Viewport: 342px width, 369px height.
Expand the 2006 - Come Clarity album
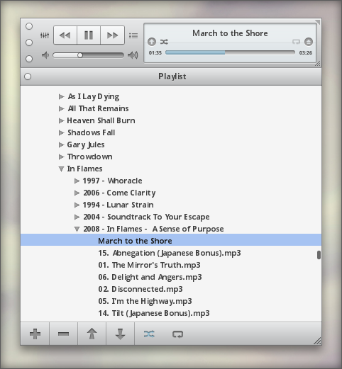coord(77,193)
